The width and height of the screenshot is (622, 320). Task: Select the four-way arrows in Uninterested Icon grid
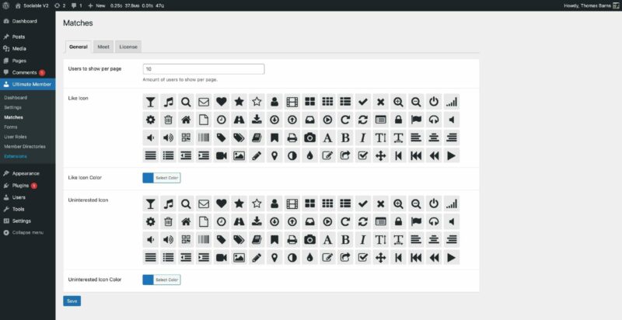pos(380,257)
